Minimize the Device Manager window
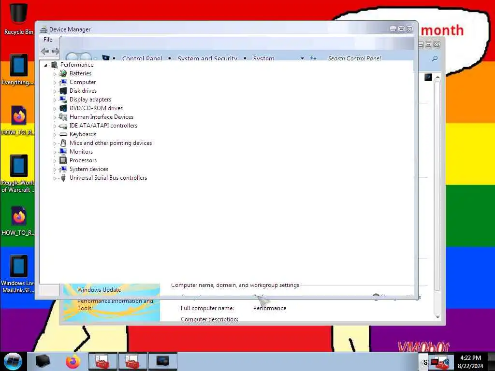Screen dimensions: 495x371 point(393,29)
